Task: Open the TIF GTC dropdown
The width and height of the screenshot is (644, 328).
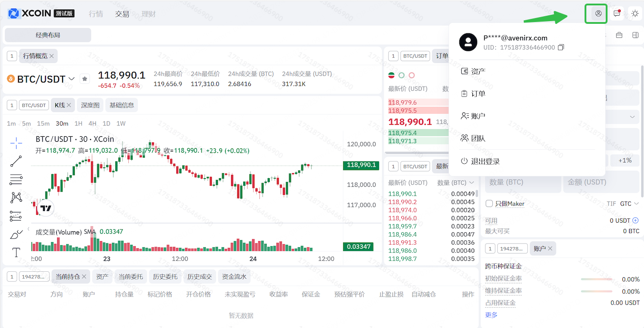Action: click(x=629, y=204)
